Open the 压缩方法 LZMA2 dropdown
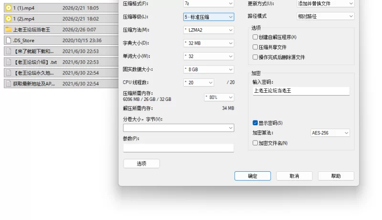 click(209, 30)
